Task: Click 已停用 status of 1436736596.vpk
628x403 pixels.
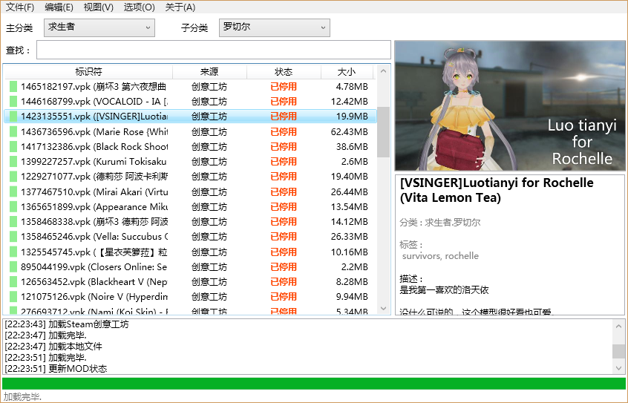Action: click(284, 131)
